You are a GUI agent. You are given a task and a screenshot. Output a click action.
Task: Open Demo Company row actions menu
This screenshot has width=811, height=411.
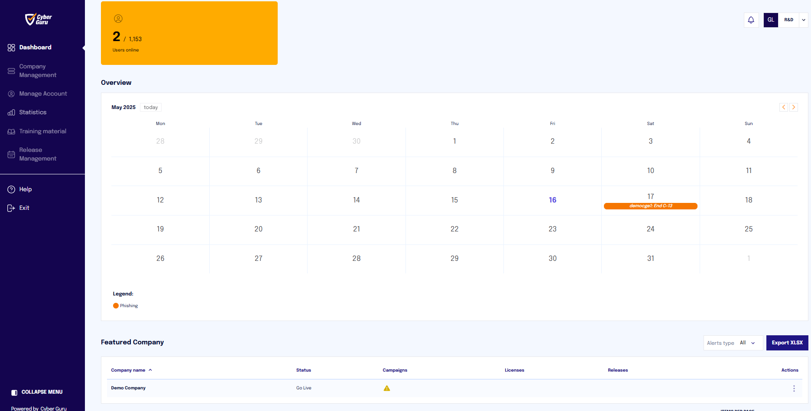coord(794,388)
